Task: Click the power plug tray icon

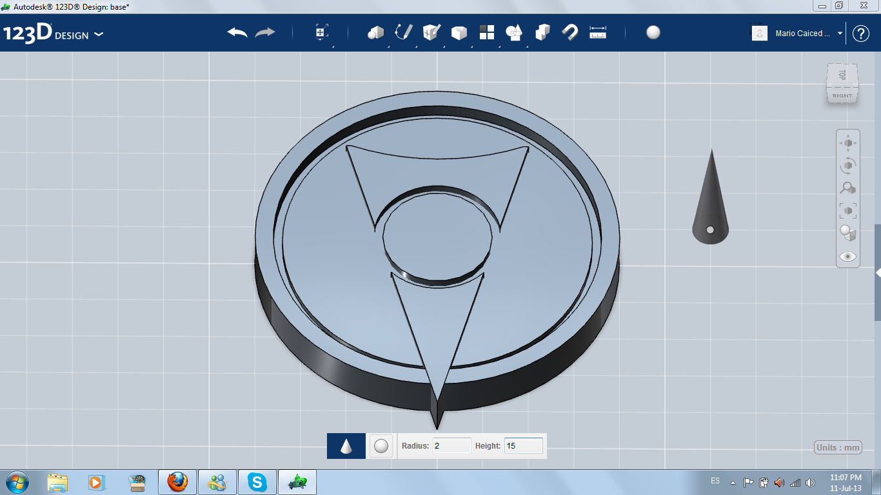Action: (764, 482)
